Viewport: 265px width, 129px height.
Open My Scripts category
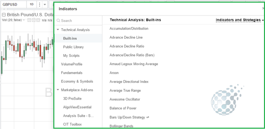(71, 56)
